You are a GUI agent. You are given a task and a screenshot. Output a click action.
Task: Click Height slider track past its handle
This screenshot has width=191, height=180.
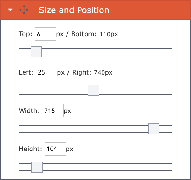click(107, 167)
